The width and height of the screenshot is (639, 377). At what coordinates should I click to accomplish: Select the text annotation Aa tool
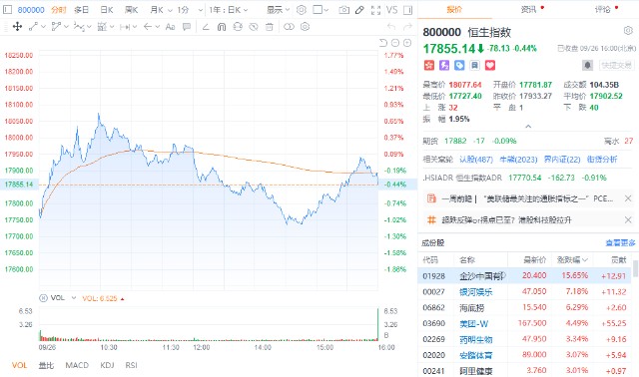point(170,27)
